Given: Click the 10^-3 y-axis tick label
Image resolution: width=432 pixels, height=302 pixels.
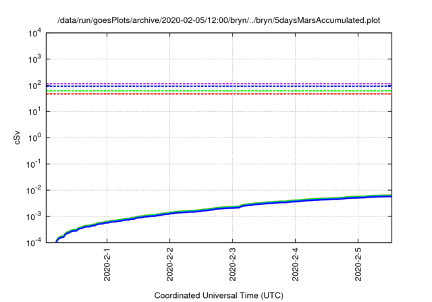Looking at the screenshot, I should (34, 216).
